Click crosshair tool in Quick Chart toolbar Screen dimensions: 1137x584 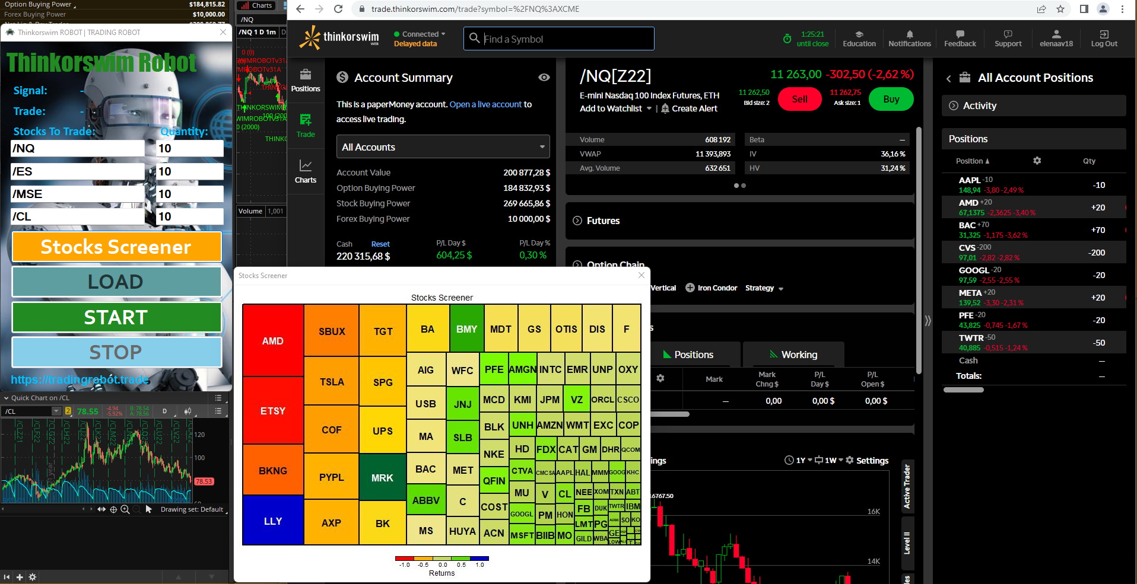tap(113, 509)
